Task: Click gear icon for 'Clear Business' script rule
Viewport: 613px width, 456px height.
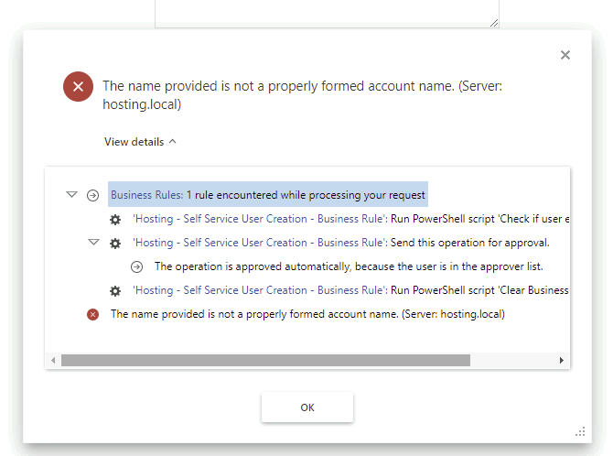Action: (115, 291)
